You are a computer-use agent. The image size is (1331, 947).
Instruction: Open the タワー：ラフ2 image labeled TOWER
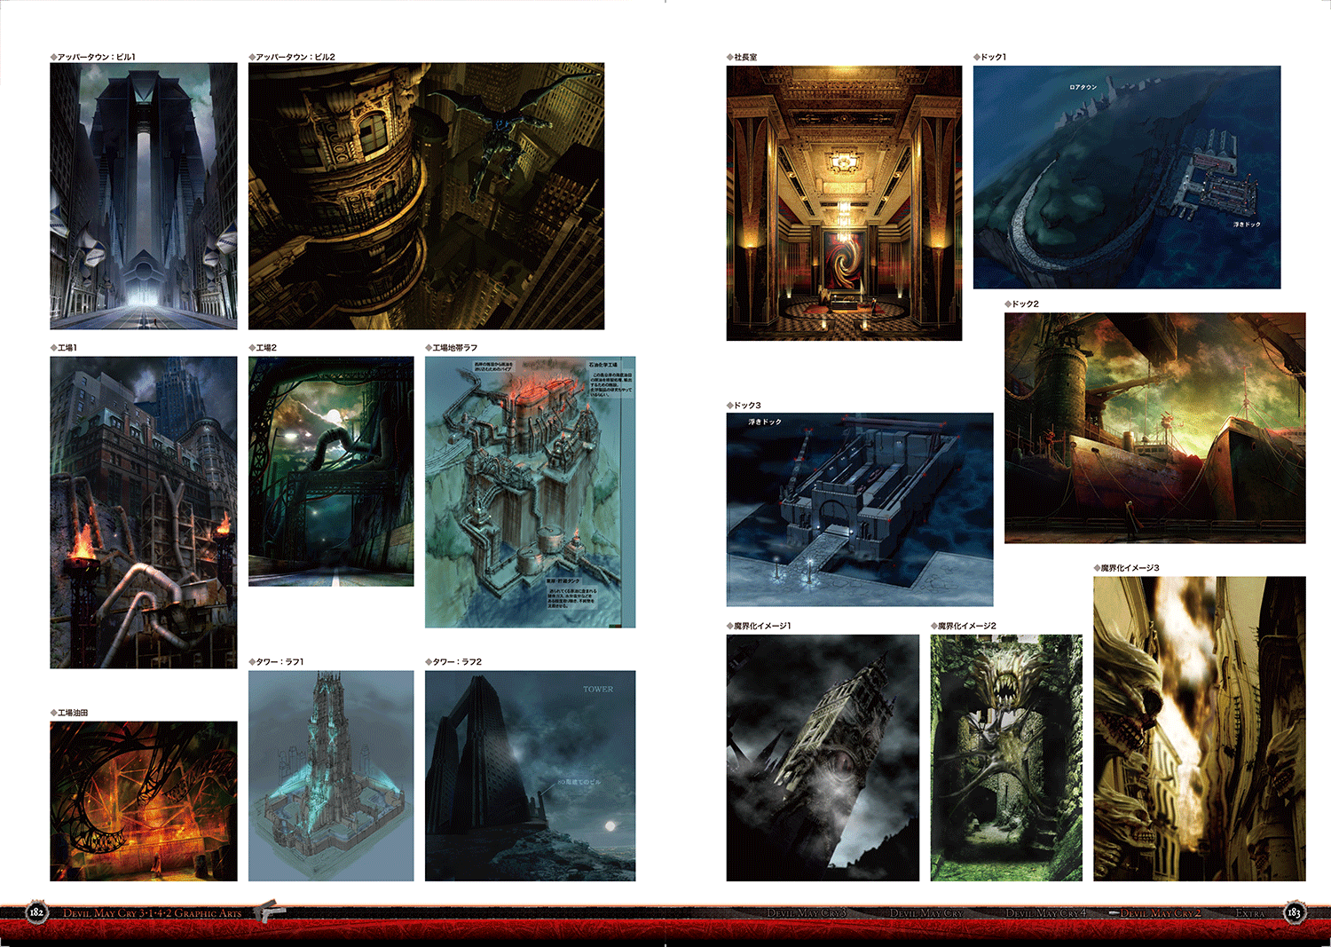click(530, 776)
